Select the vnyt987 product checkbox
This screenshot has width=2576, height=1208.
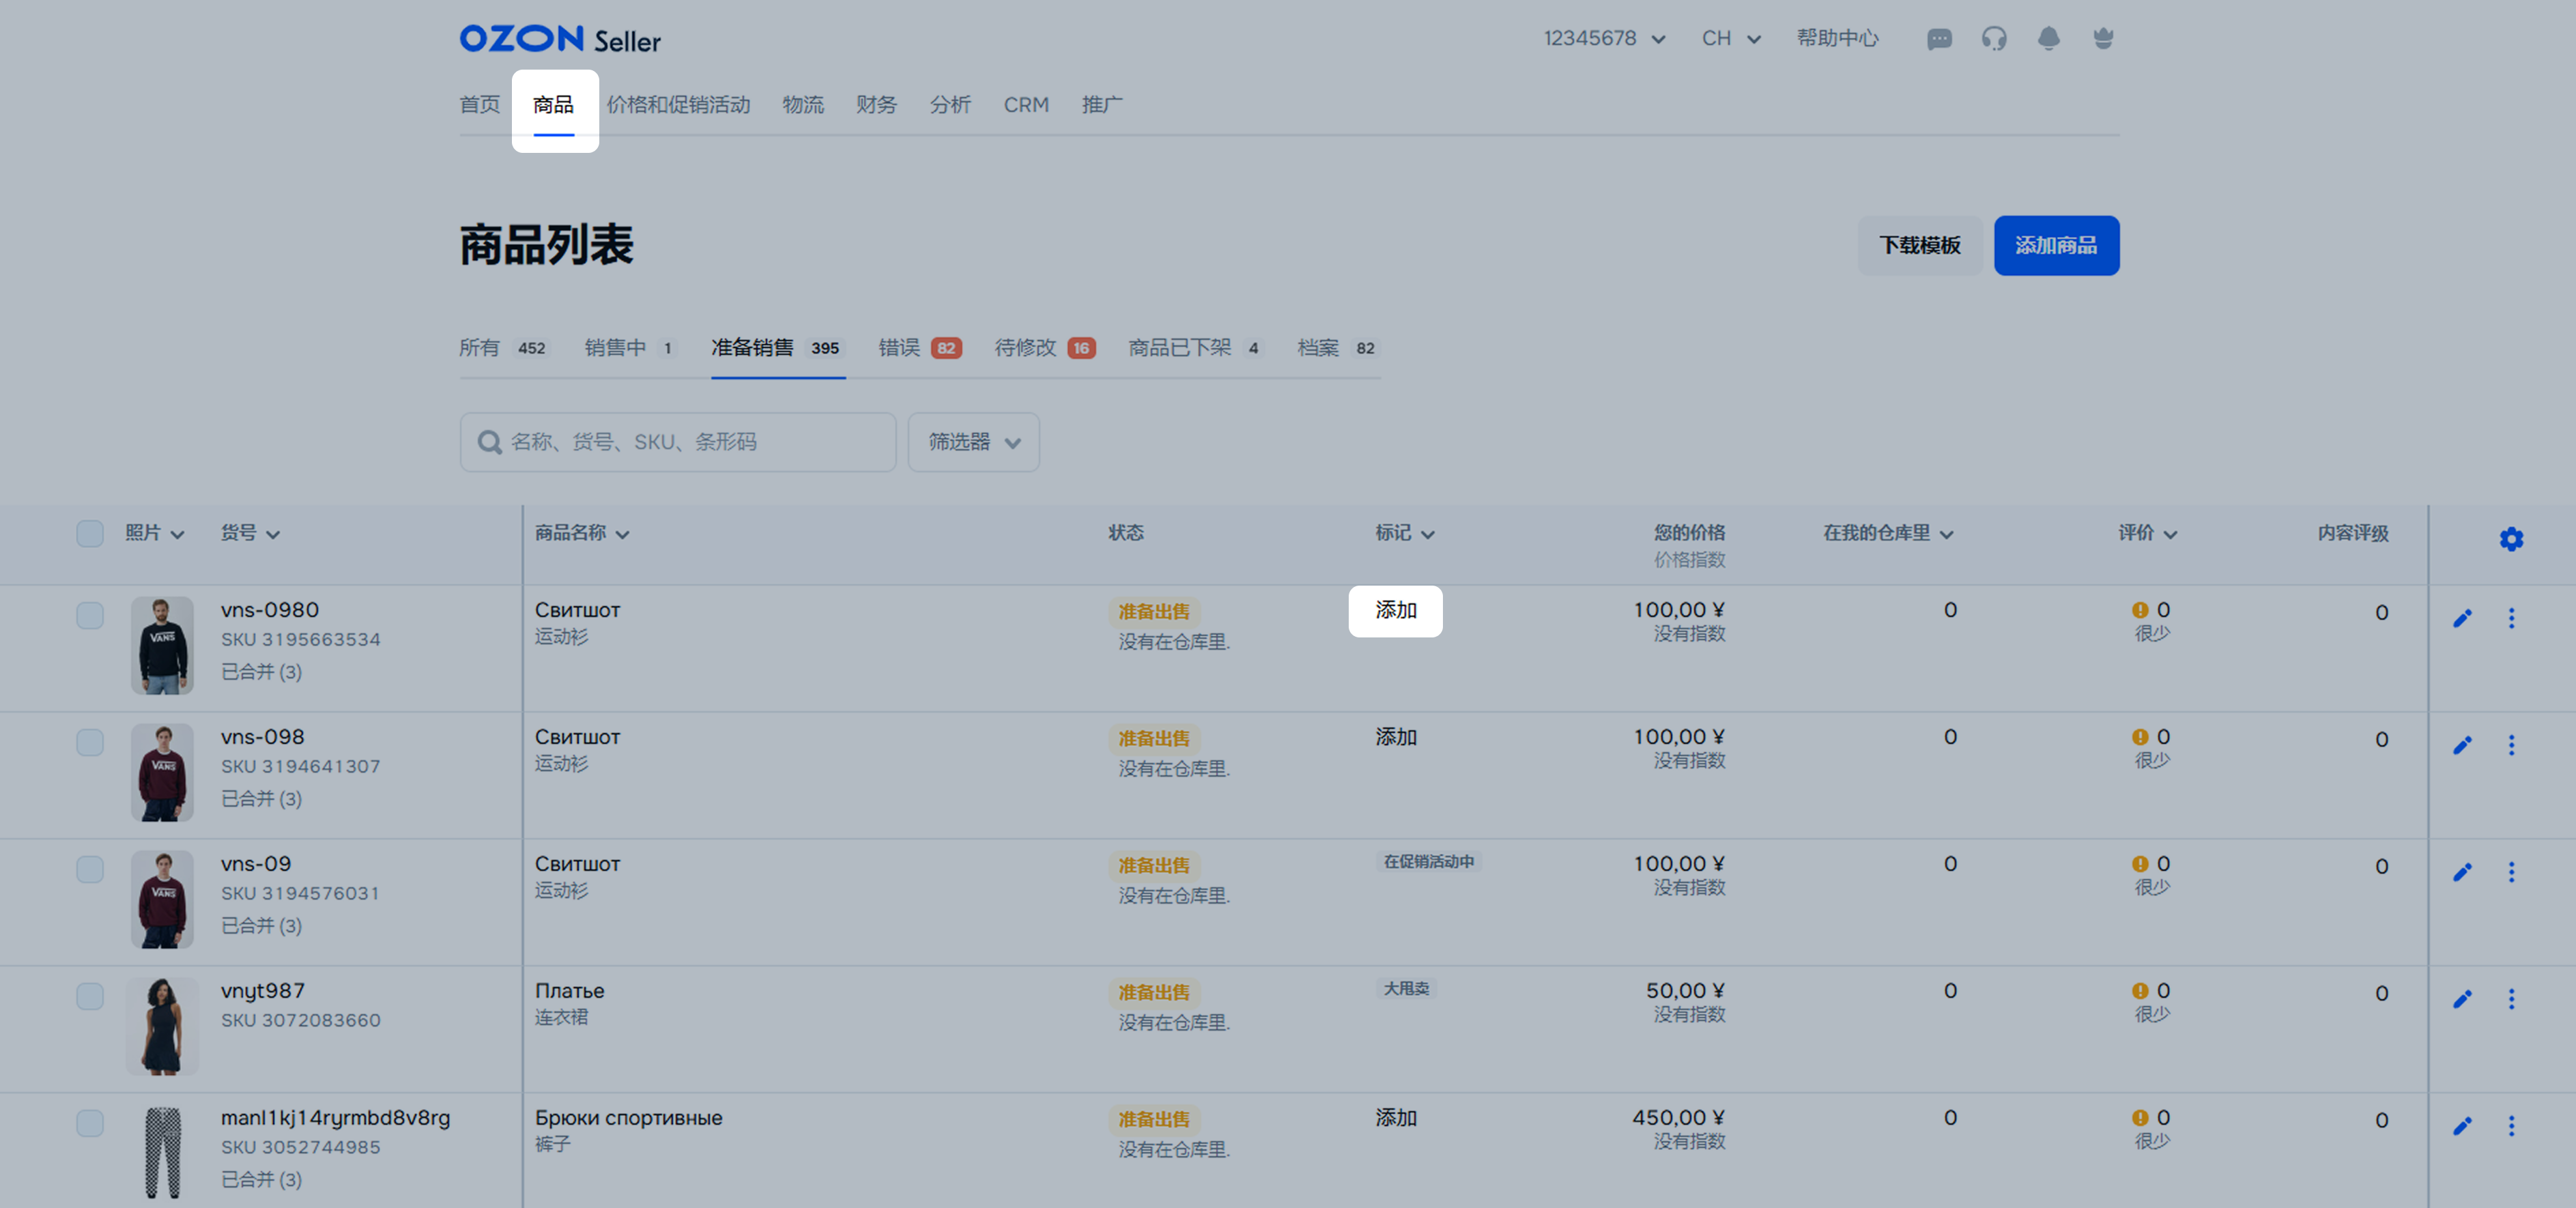90,997
